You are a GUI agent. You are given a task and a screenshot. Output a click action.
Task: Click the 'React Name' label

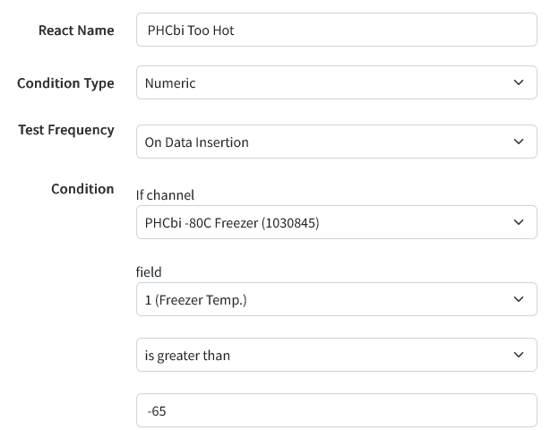[76, 30]
